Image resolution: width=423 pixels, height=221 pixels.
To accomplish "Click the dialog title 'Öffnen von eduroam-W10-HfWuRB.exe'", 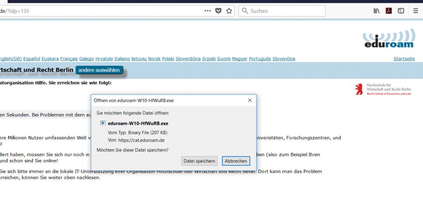I will coord(134,100).
